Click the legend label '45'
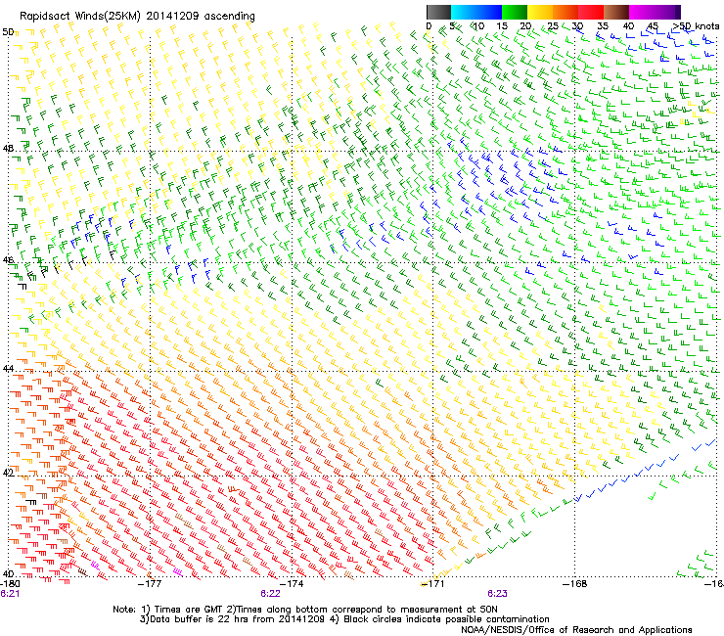The width and height of the screenshot is (724, 636). coord(654,26)
